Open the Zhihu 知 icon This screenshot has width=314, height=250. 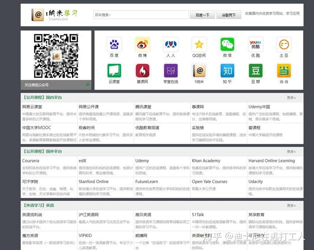227,70
